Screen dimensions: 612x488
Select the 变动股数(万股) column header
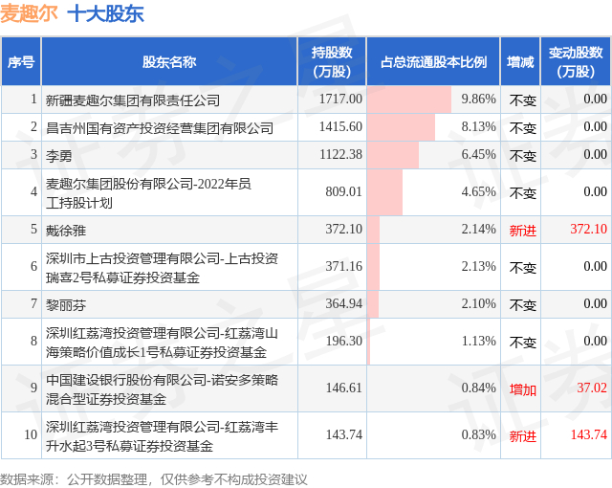pos(576,61)
